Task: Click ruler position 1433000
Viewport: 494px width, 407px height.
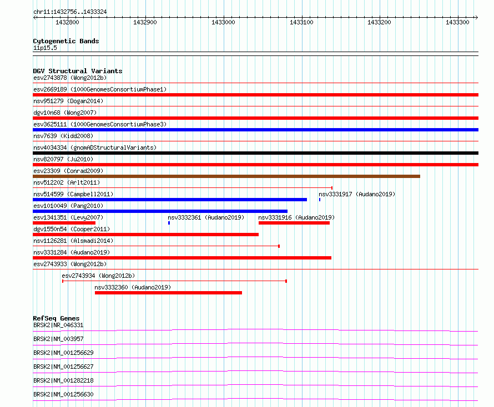Action: pyautogui.click(x=223, y=22)
